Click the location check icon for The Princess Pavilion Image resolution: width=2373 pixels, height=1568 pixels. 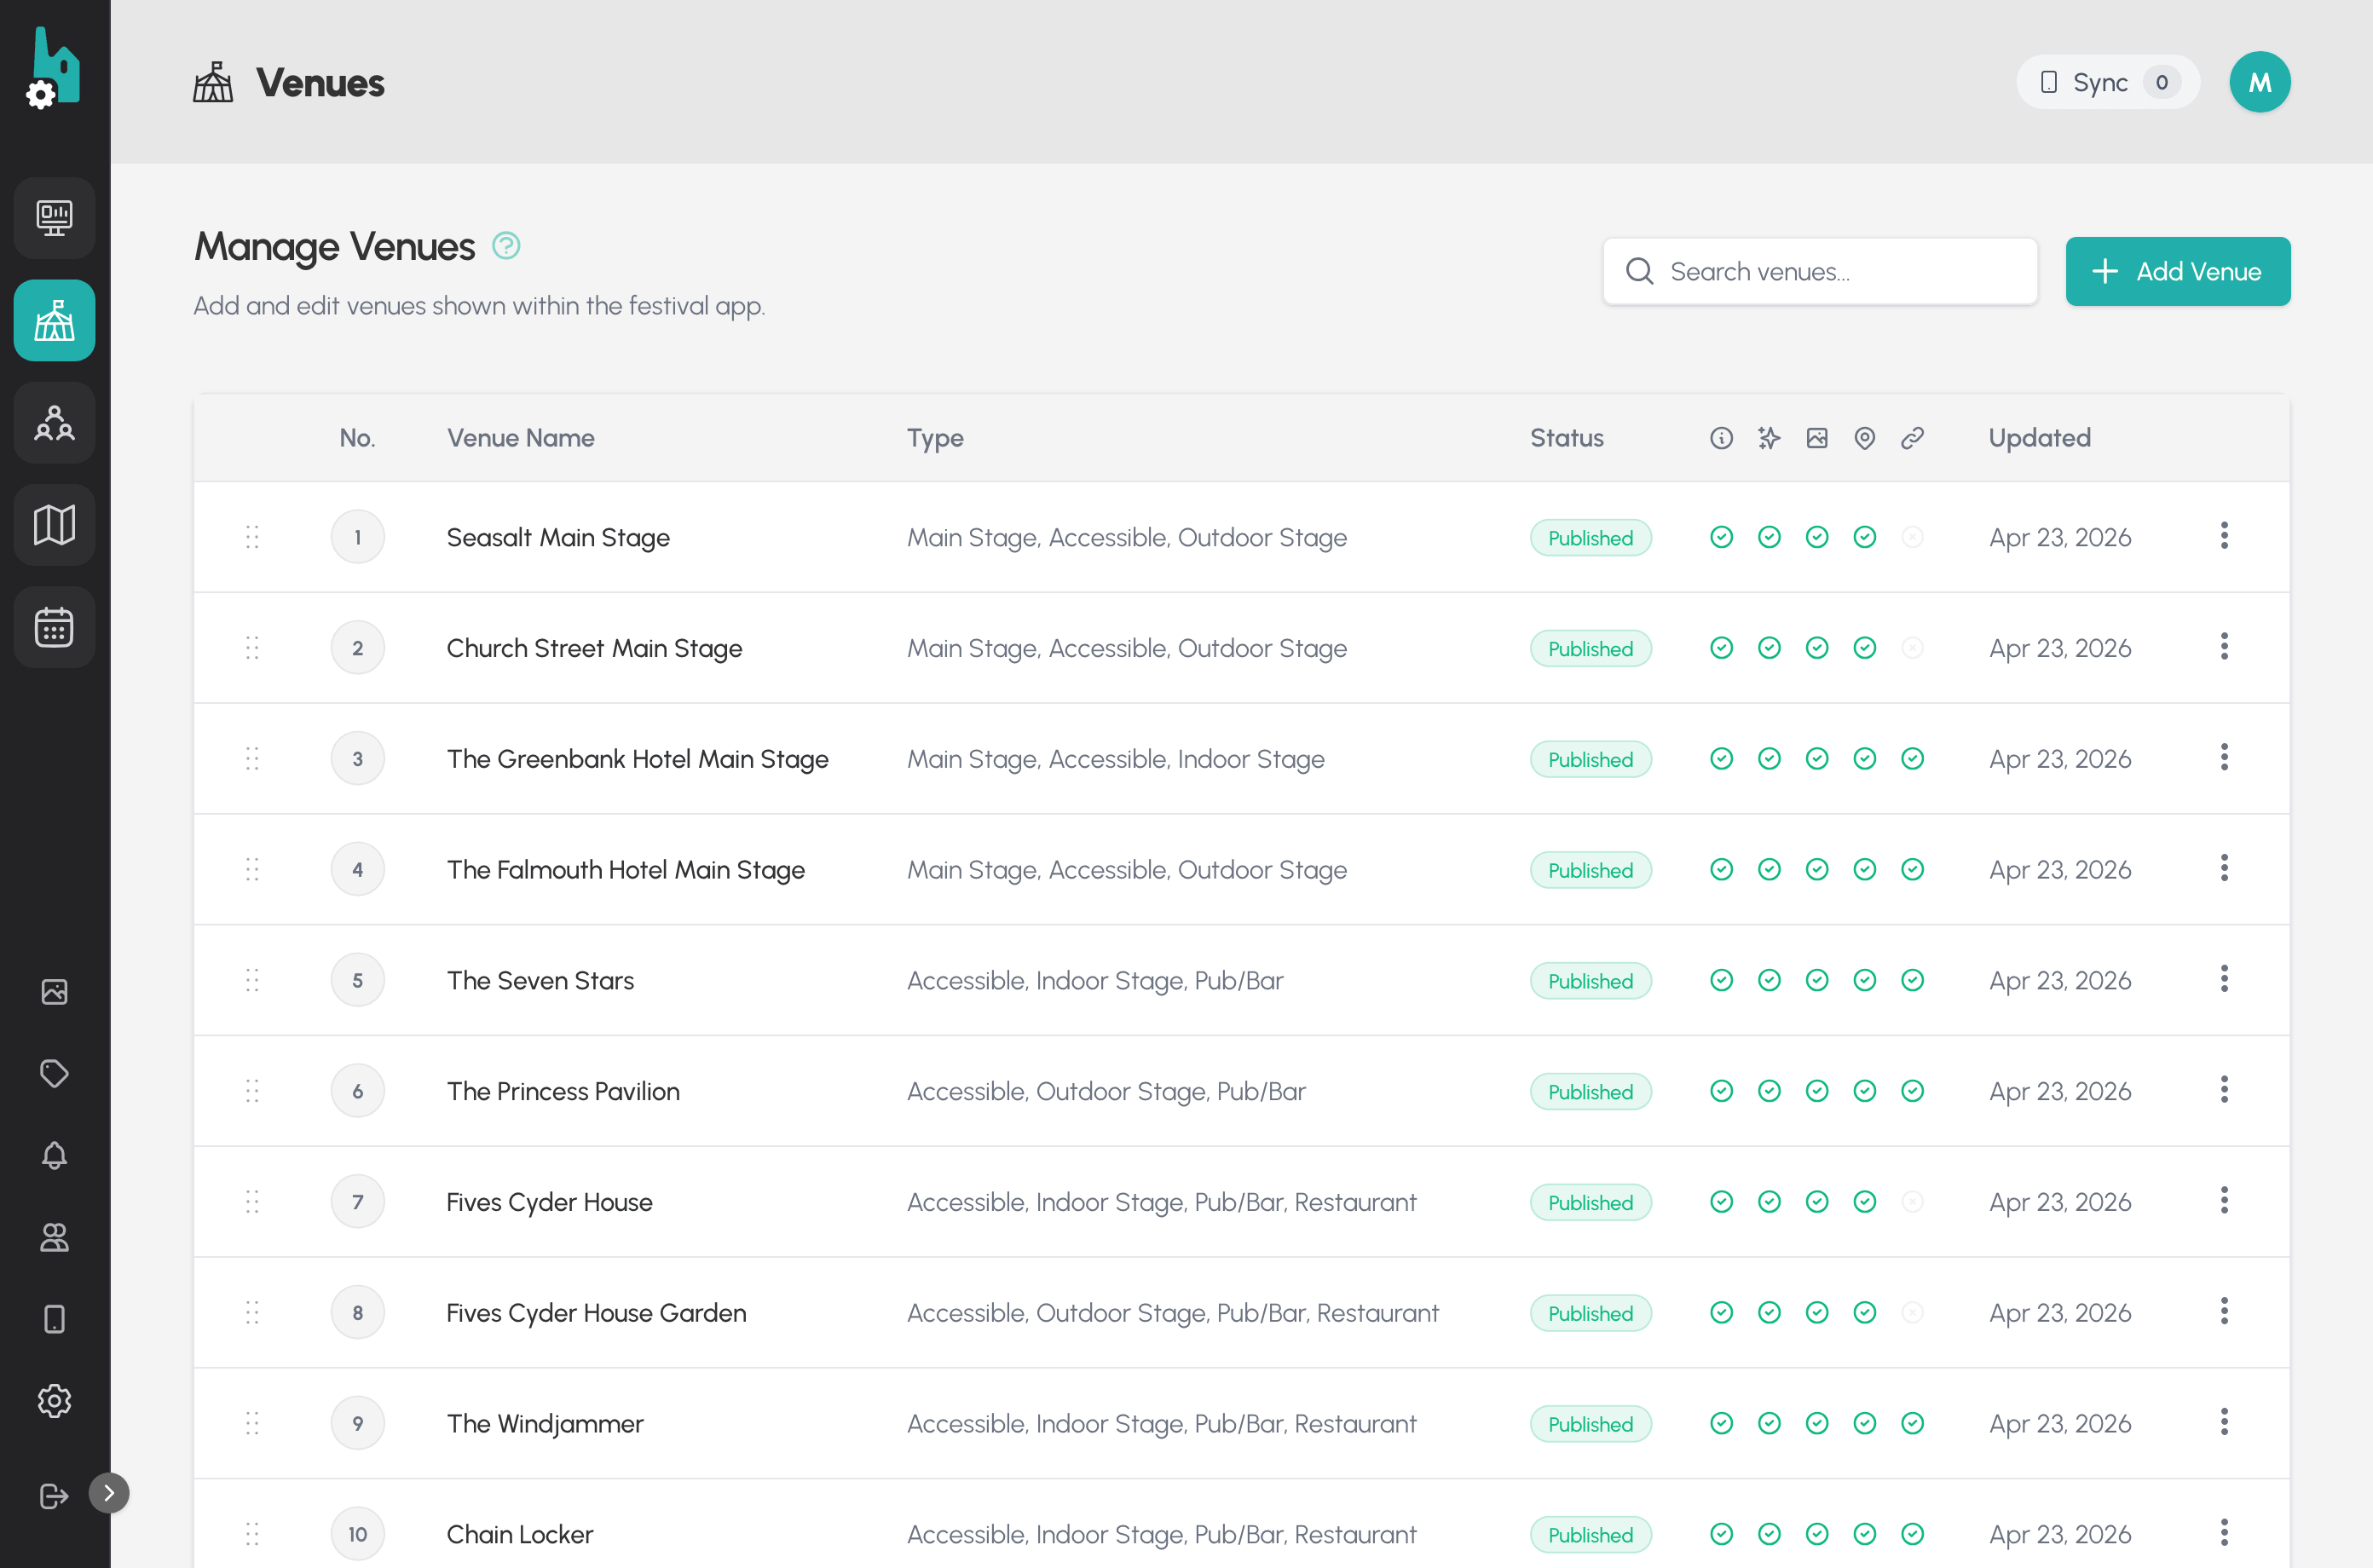tap(1864, 1091)
